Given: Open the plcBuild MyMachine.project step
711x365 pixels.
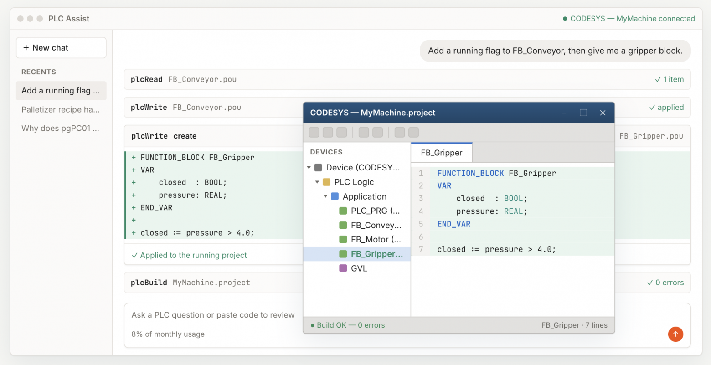Looking at the screenshot, I should coord(213,283).
